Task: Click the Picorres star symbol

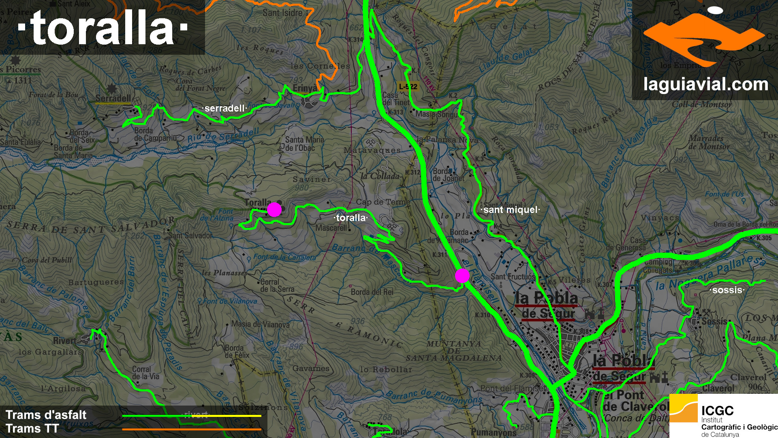Action: [15, 60]
